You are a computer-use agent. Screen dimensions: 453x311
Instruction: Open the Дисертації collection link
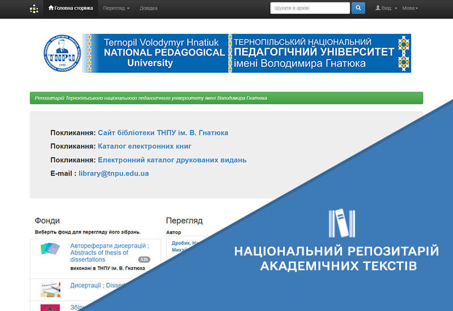[x=98, y=286]
